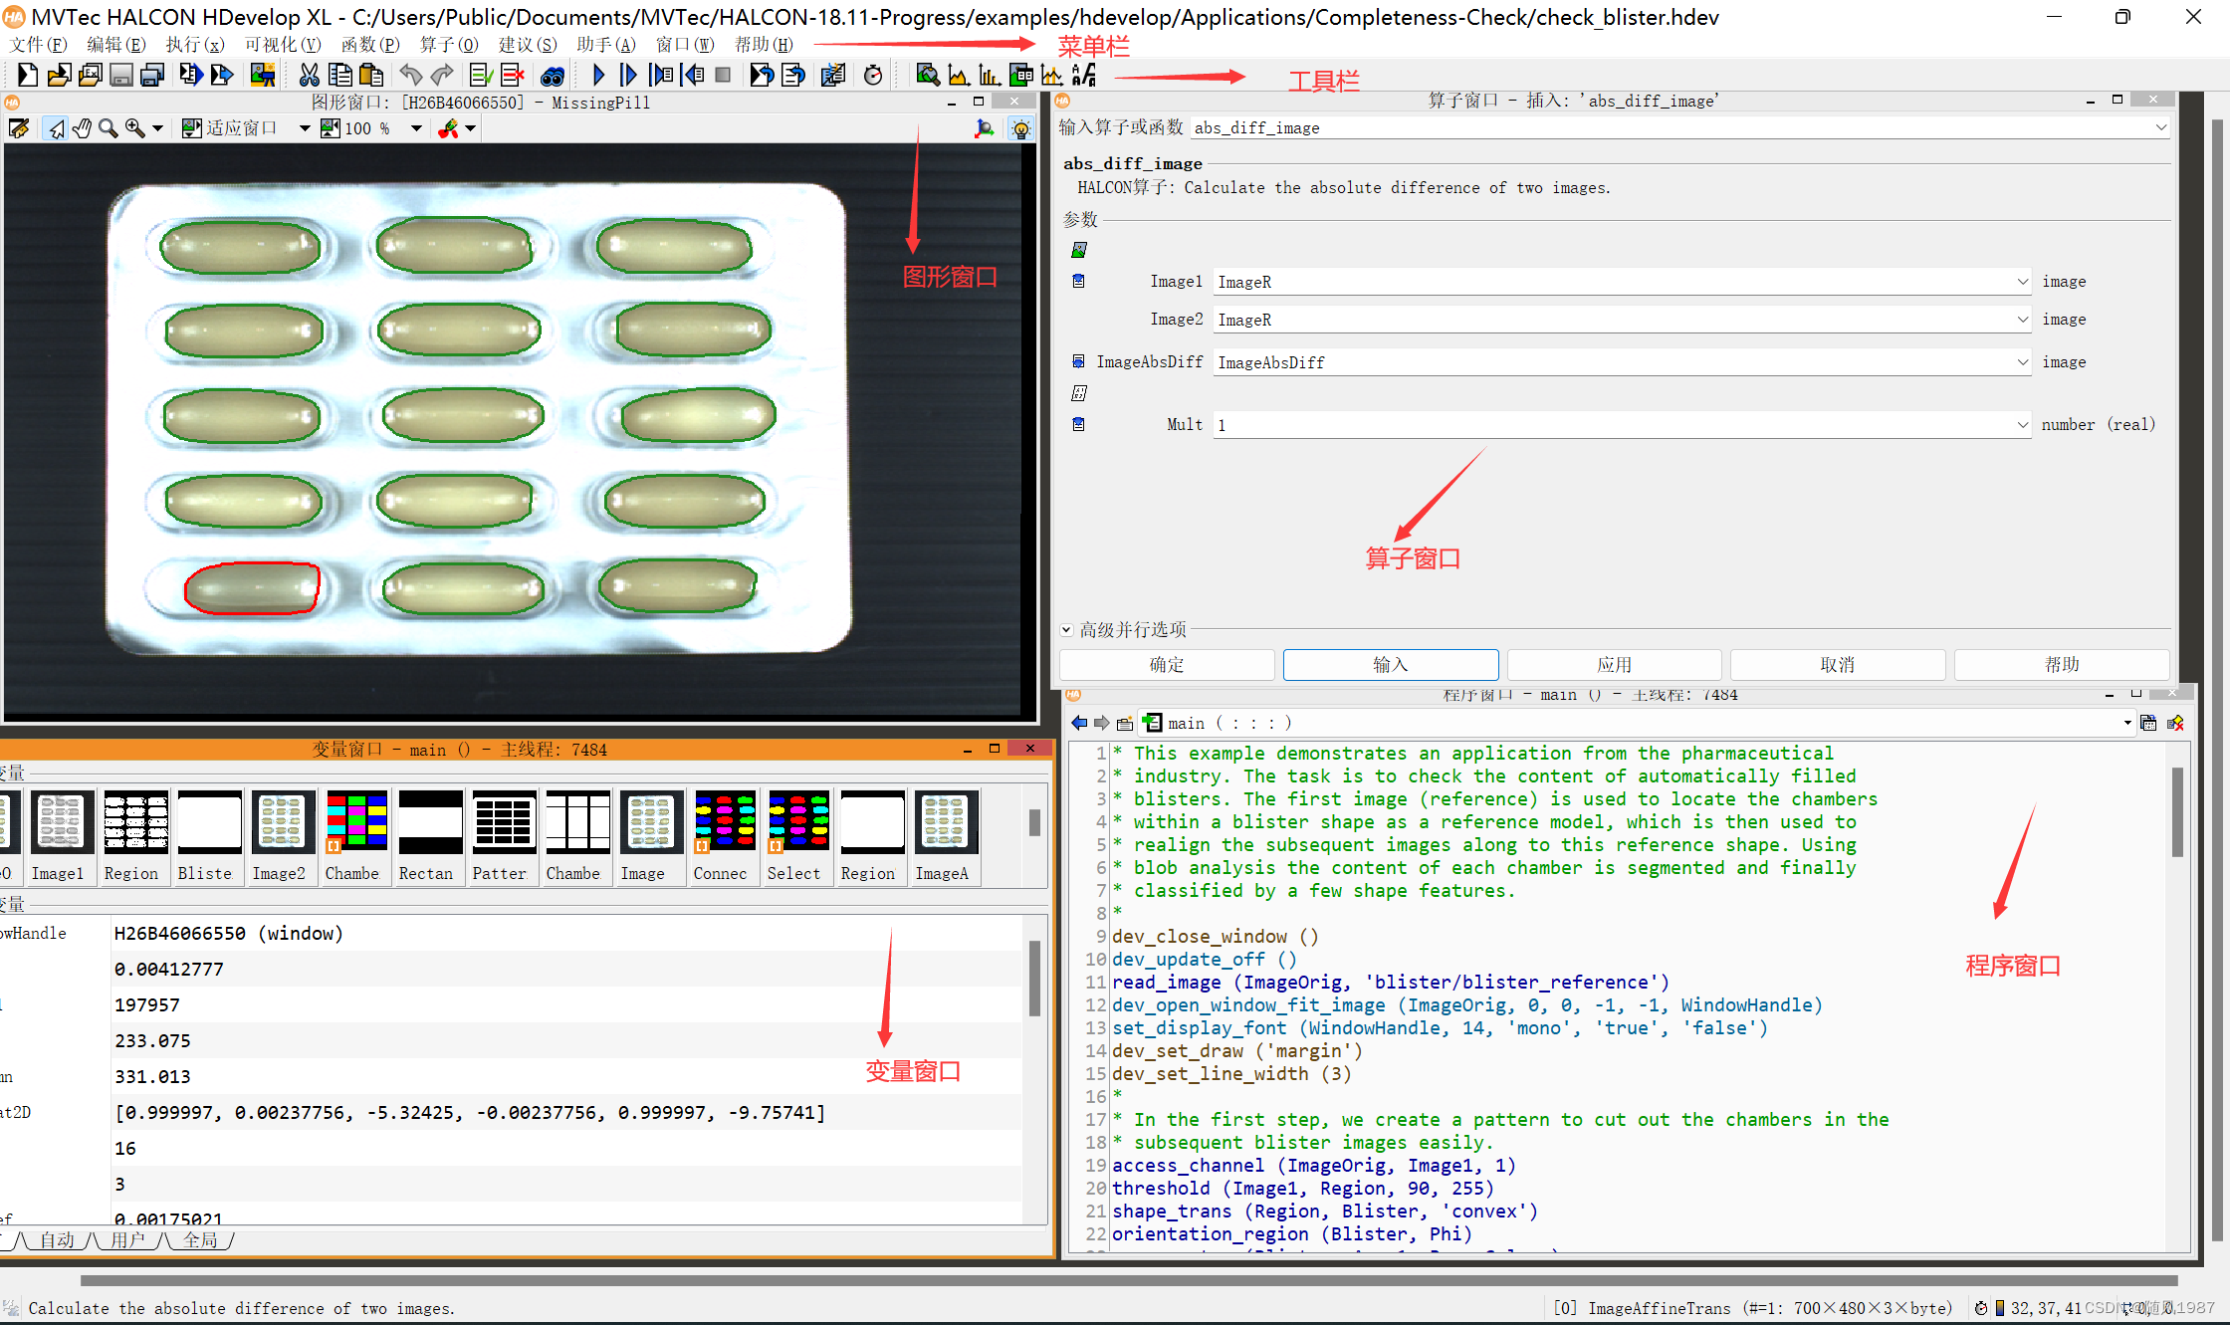Image resolution: width=2230 pixels, height=1325 pixels.
Task: Expand the 高级并行选项 section
Action: point(1066,630)
